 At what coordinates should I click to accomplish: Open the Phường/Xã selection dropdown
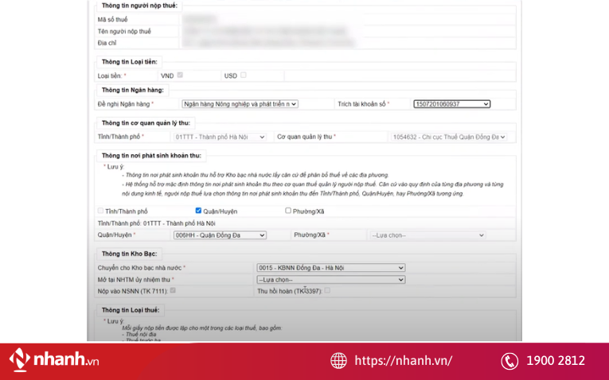click(427, 235)
